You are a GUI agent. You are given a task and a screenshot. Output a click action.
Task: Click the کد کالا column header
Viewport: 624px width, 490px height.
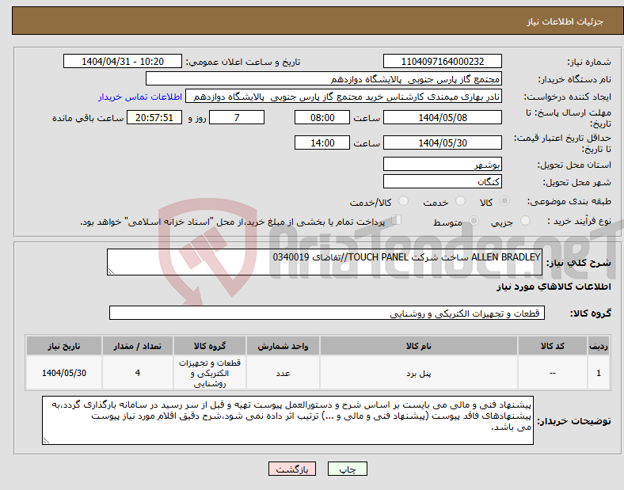coord(553,346)
